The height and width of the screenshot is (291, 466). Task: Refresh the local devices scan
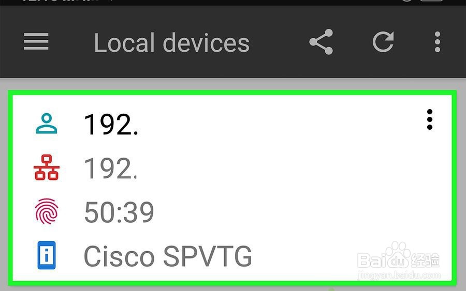(x=383, y=42)
